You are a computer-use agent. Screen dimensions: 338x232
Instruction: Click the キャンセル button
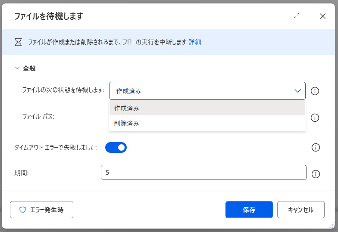[300, 210]
